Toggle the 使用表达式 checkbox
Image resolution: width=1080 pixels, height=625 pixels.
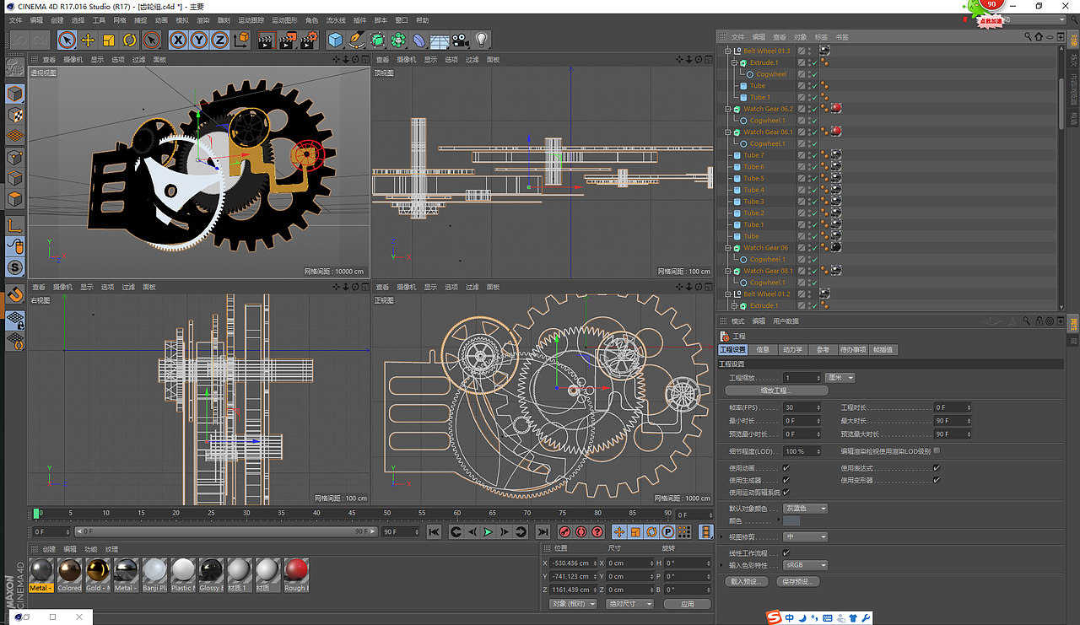(937, 468)
